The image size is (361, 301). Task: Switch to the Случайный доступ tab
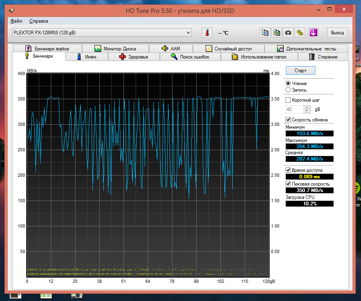(x=229, y=48)
